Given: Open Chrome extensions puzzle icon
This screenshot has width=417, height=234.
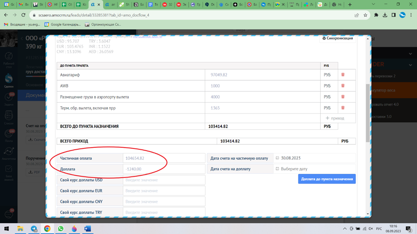Looking at the screenshot, I should tap(376, 15).
